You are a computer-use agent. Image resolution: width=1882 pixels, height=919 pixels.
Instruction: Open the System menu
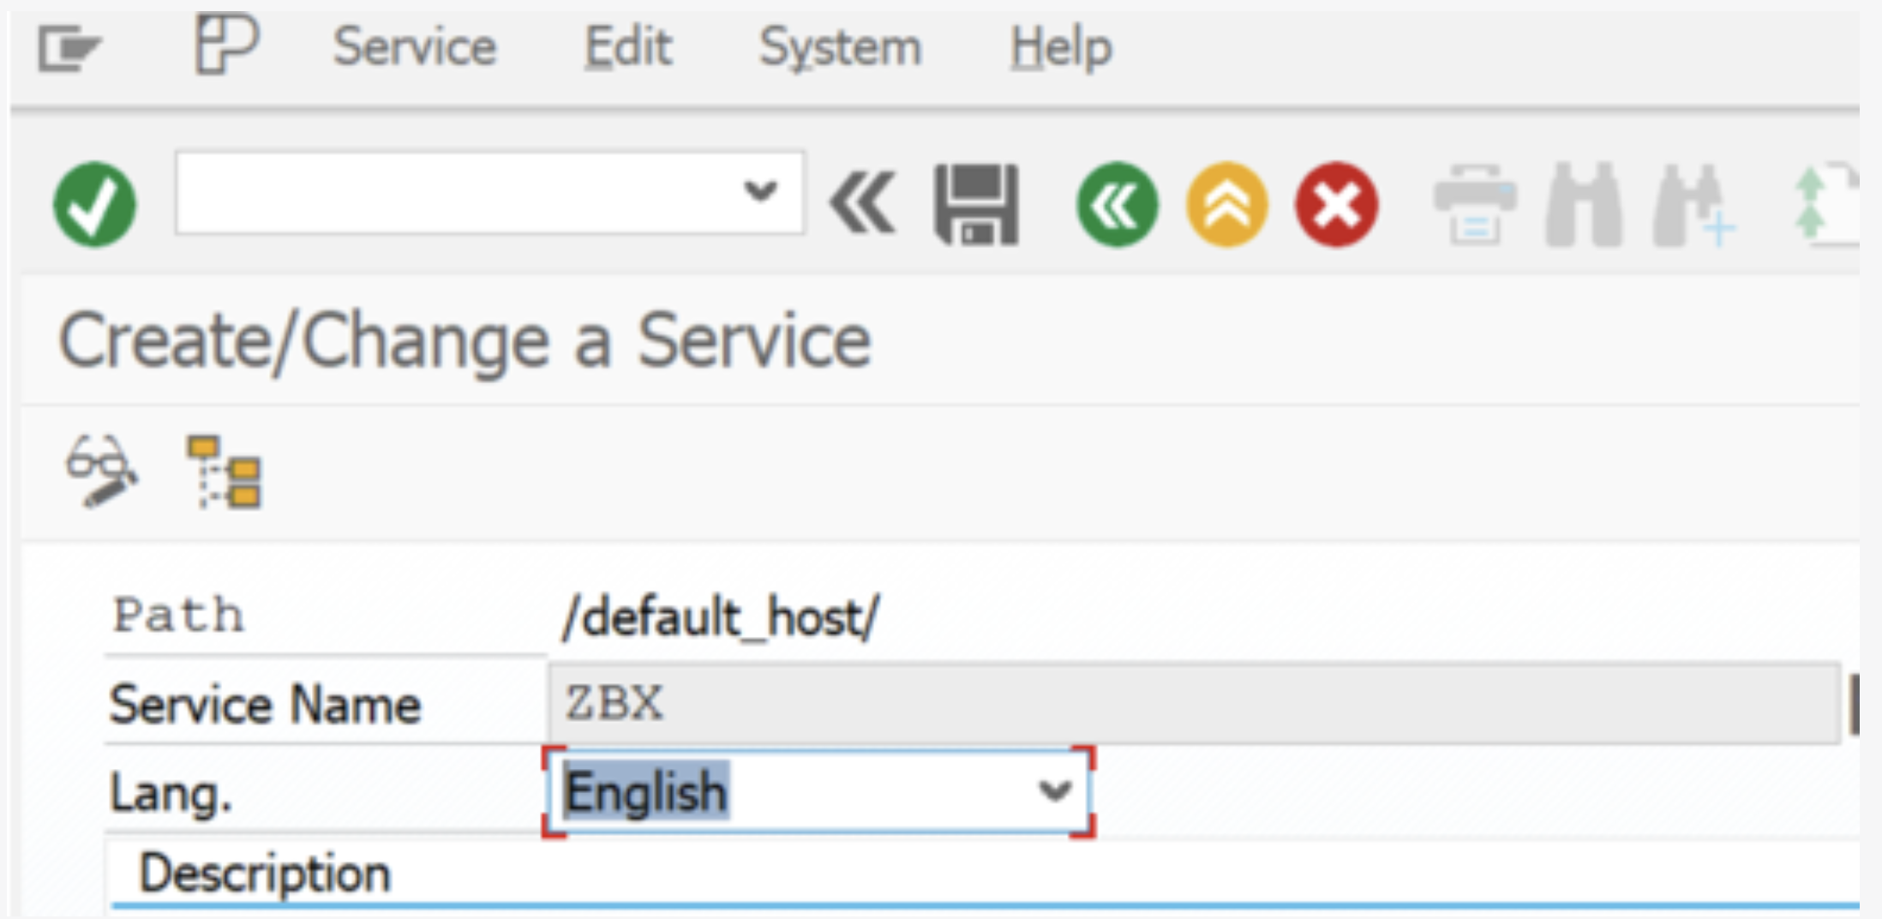coord(840,46)
